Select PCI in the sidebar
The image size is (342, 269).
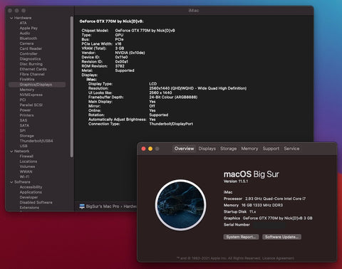[23, 100]
